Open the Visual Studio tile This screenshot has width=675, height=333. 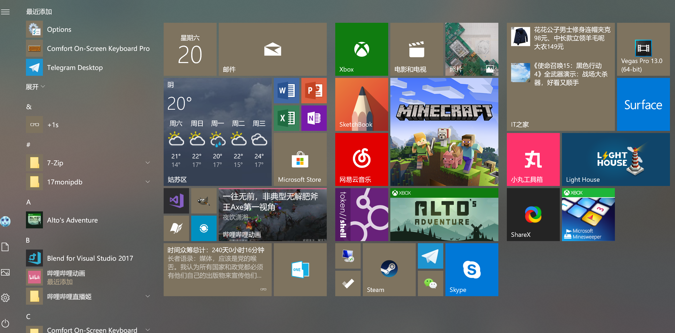coord(176,201)
